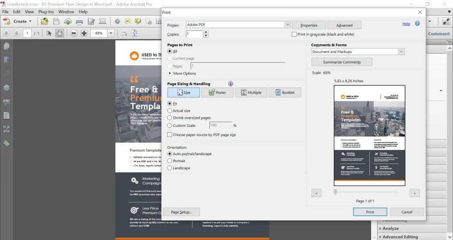Select the Fit sizing radio button
Image resolution: width=453 pixels, height=240 pixels.
pos(169,103)
